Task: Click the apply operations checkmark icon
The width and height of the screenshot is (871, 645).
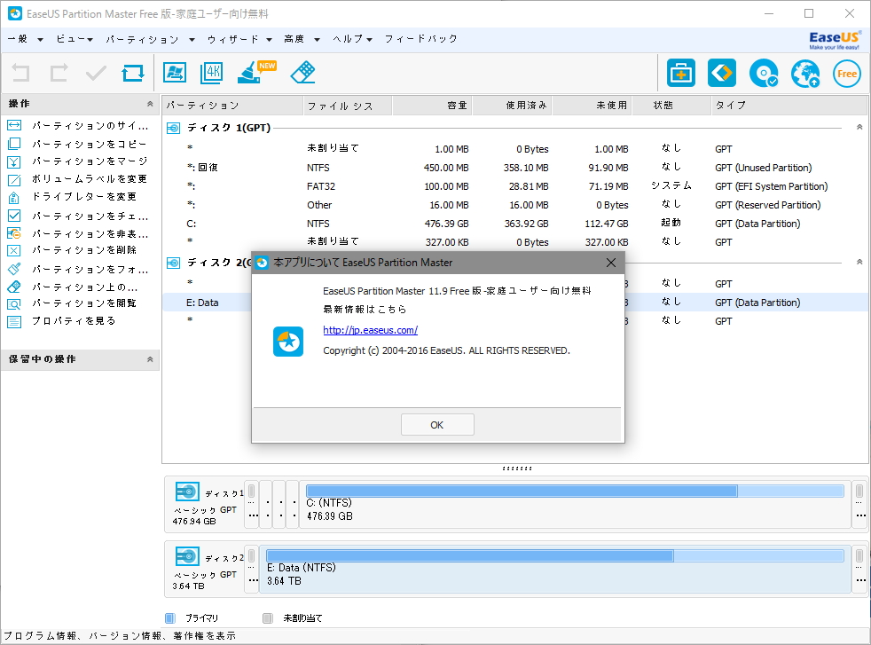Action: tap(95, 73)
